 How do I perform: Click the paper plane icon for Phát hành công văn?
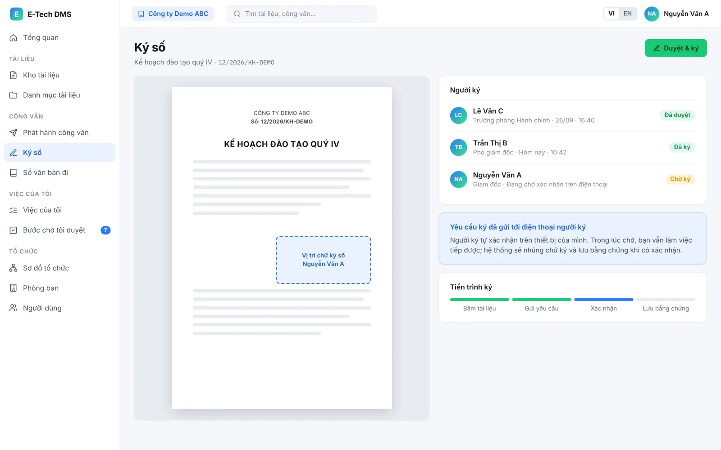14,133
